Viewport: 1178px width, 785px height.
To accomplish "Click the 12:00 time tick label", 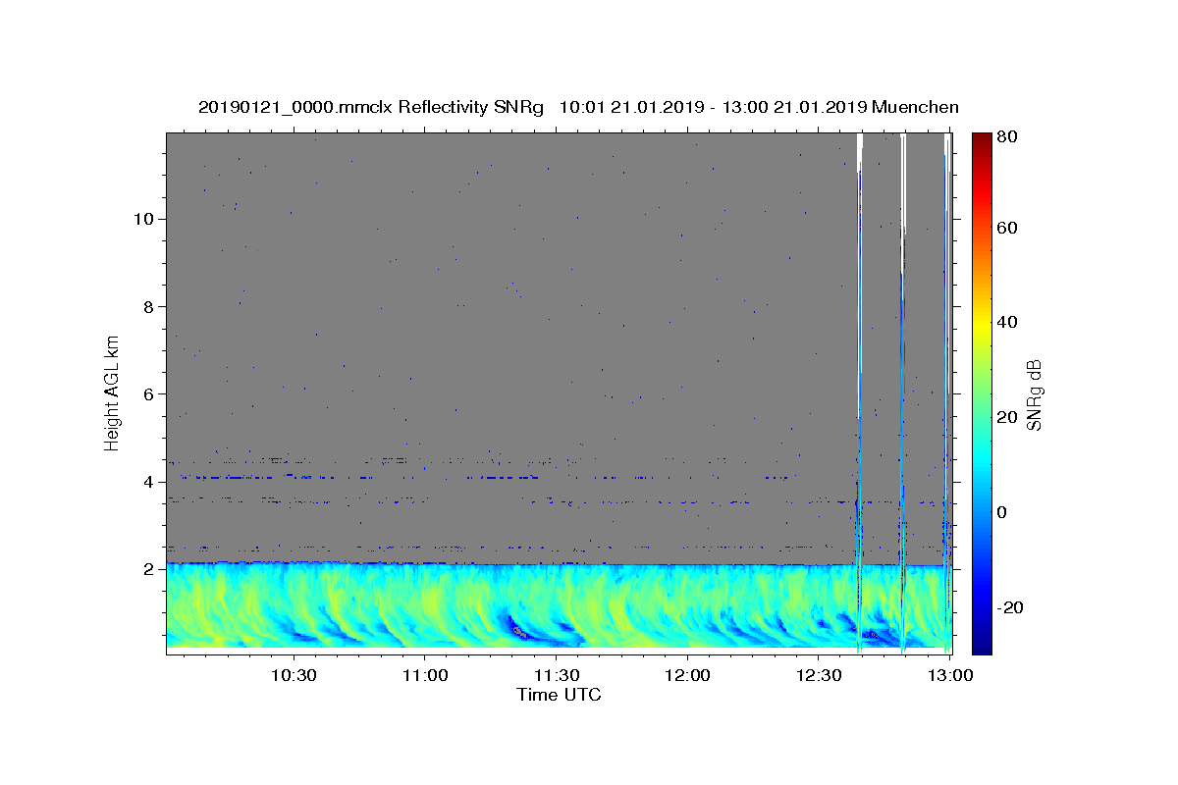I will click(x=687, y=676).
